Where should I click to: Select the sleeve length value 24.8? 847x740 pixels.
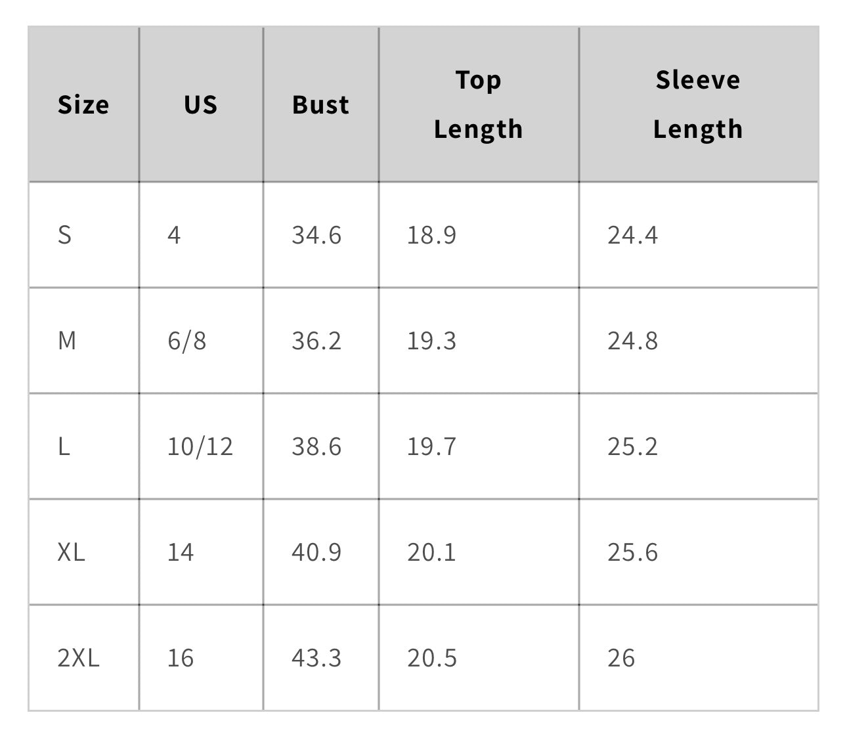pos(632,341)
